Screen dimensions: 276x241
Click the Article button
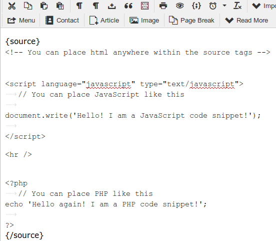point(104,21)
